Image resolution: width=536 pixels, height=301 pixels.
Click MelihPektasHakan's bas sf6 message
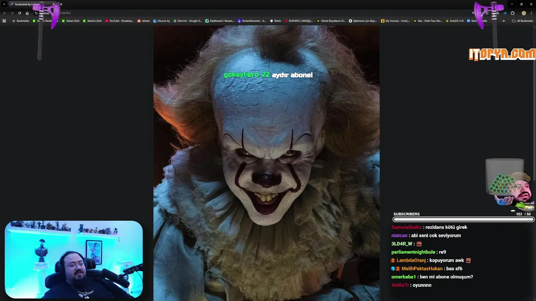(427, 268)
